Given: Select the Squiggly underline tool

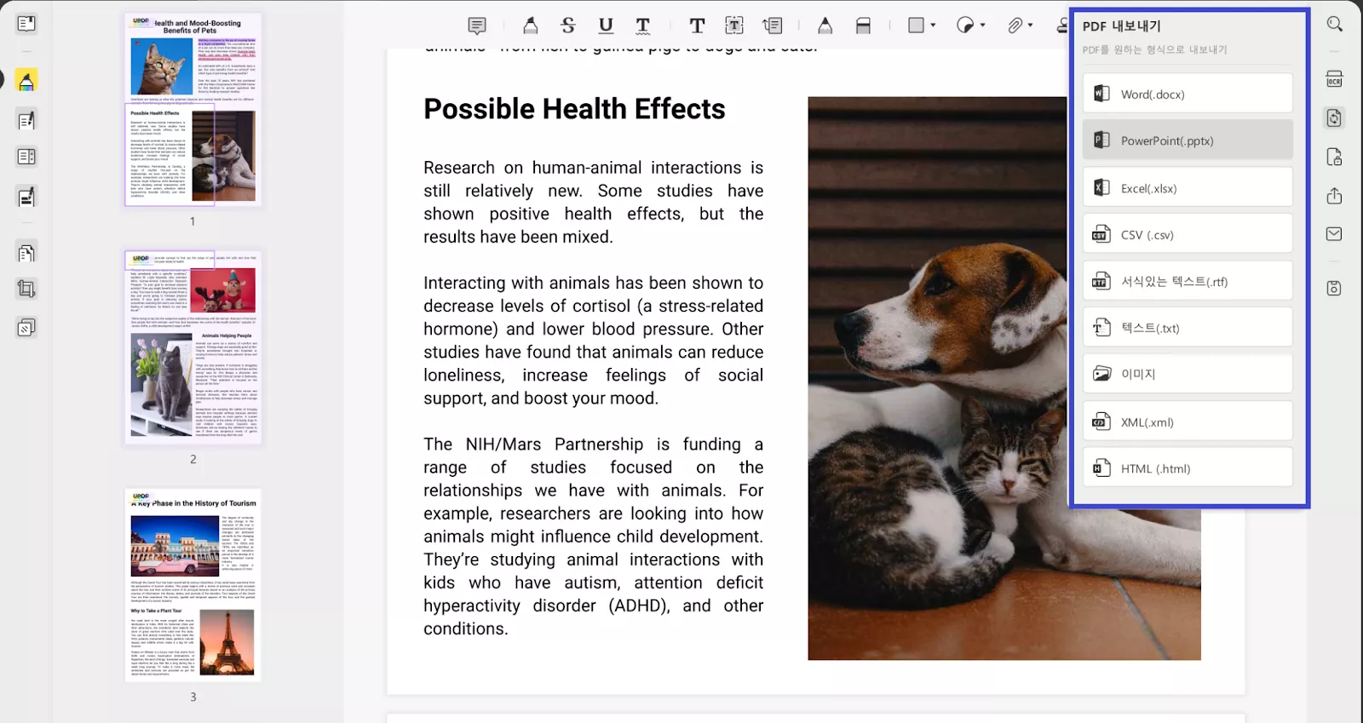Looking at the screenshot, I should tap(643, 26).
